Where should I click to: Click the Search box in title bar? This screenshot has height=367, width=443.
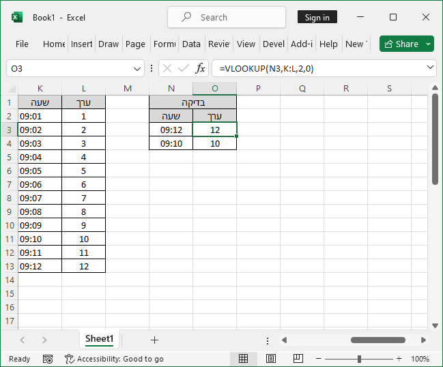(x=227, y=17)
